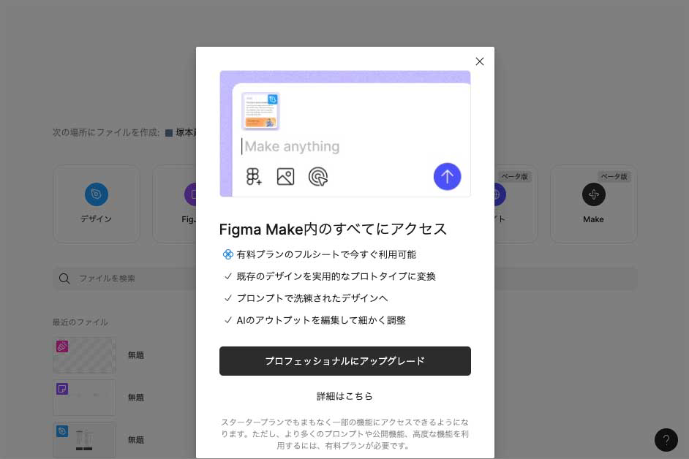Select the デザイン file type icon

97,194
